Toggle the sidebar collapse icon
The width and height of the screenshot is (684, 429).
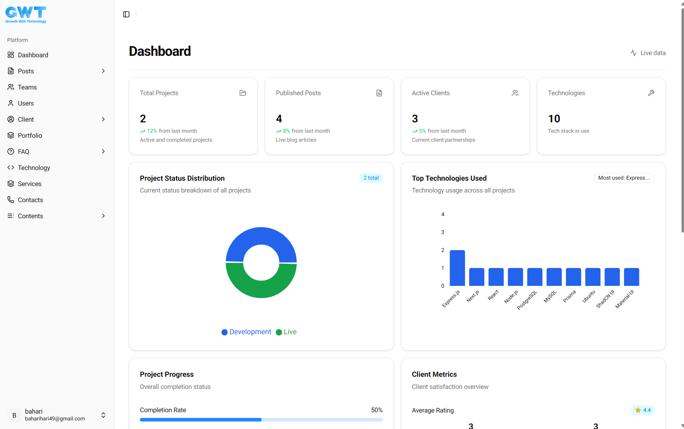tap(126, 14)
